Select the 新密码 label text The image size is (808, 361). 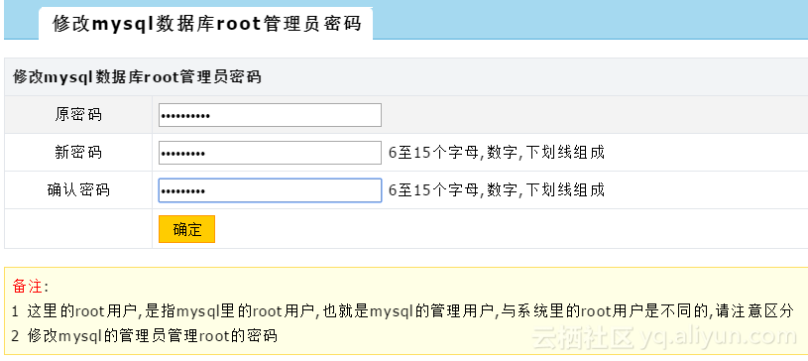coord(78,152)
